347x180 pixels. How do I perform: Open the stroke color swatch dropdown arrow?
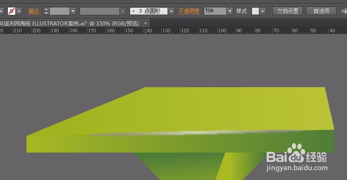click(19, 11)
